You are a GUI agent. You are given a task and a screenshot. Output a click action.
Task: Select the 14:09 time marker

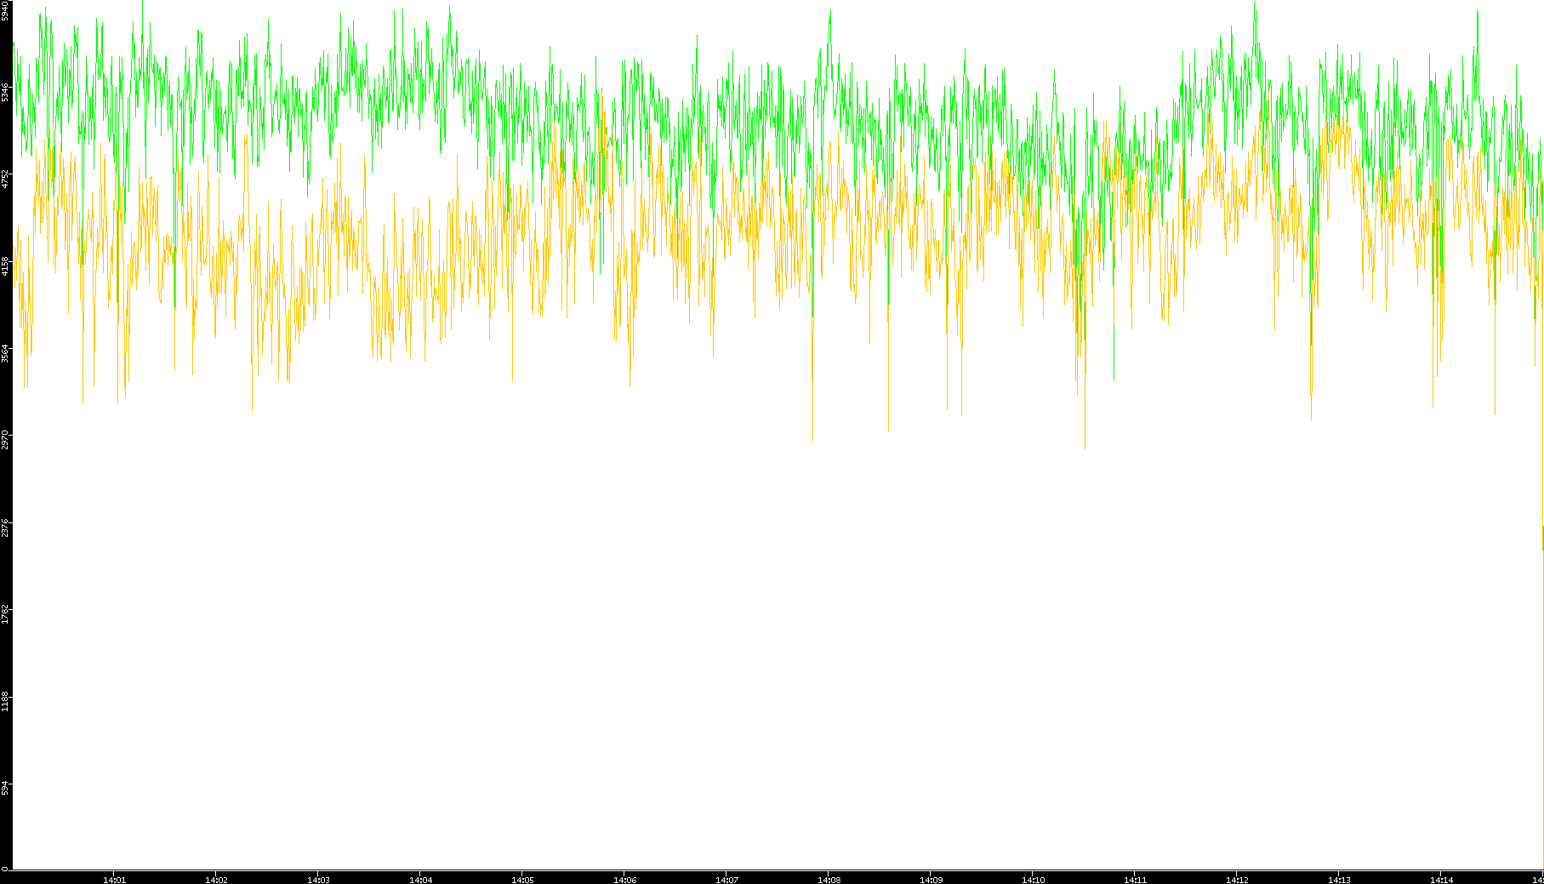[x=931, y=880]
